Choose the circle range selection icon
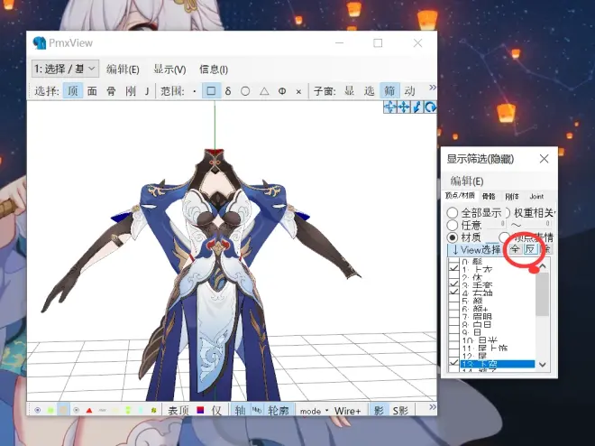Image resolution: width=595 pixels, height=446 pixels. 245,91
